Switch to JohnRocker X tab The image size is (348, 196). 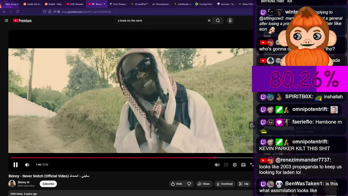(x=183, y=4)
